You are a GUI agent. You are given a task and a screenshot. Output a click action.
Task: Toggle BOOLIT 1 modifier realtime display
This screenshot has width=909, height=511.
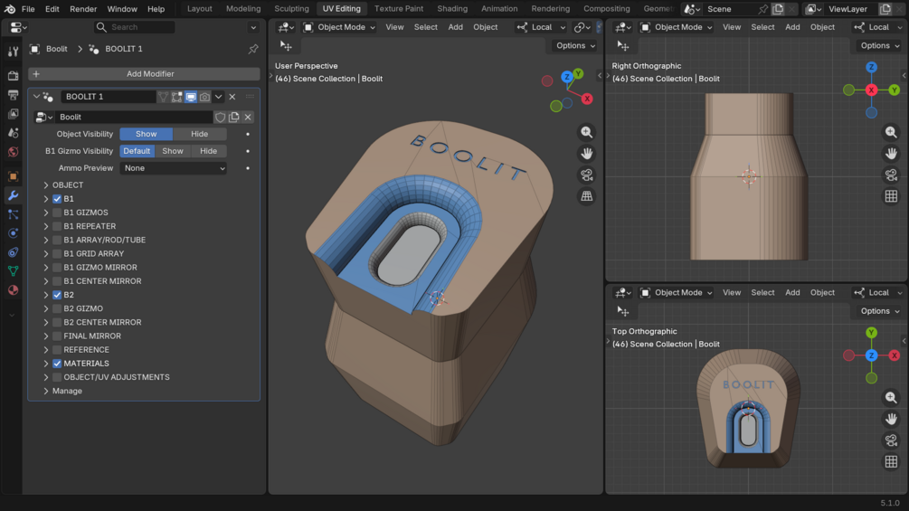point(191,97)
